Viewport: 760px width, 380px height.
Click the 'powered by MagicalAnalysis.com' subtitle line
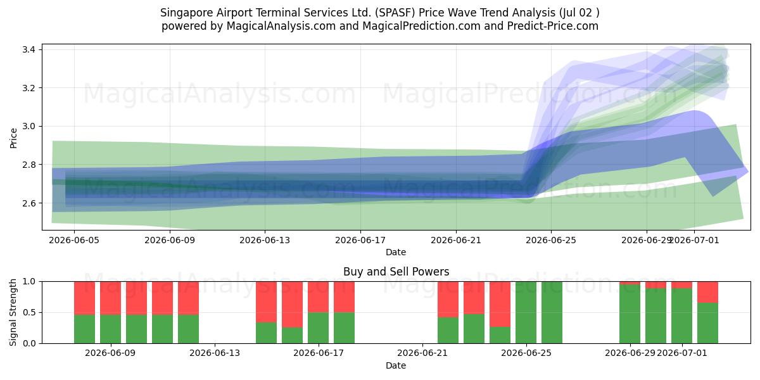380,26
